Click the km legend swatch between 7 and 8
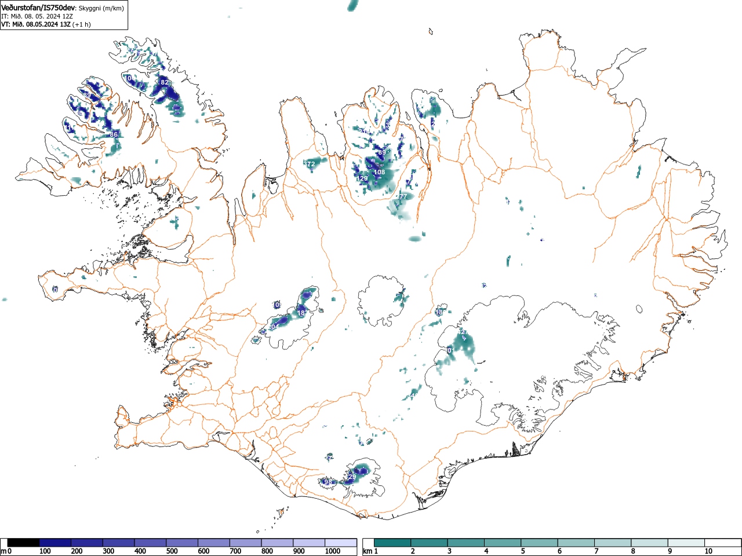The image size is (742, 556). pos(613,543)
